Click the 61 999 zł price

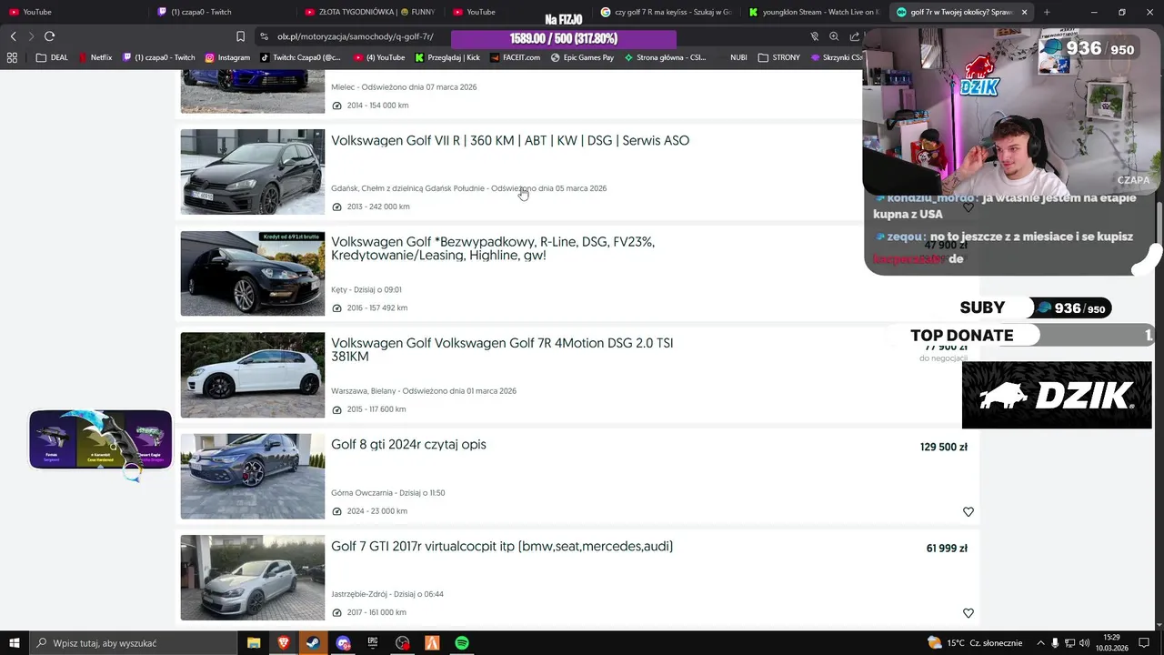pyautogui.click(x=947, y=549)
